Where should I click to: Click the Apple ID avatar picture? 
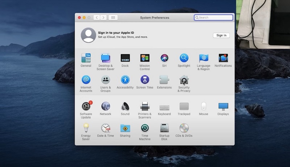[x=88, y=35]
